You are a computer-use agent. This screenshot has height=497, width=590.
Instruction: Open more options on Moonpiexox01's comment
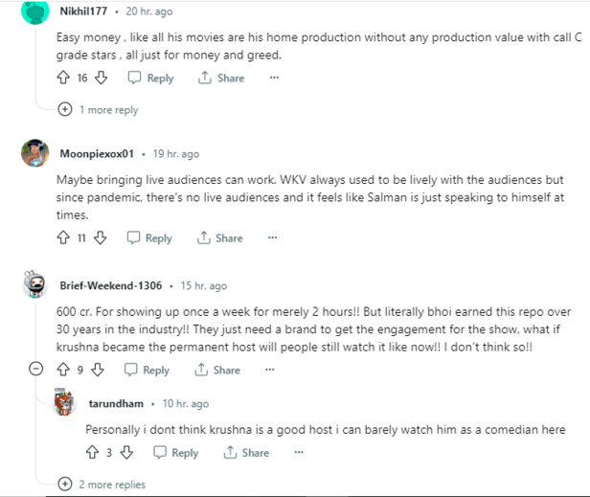pos(273,238)
